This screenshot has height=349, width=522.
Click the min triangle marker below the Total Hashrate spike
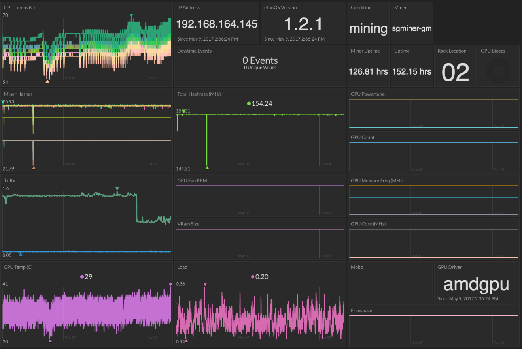coord(207,167)
